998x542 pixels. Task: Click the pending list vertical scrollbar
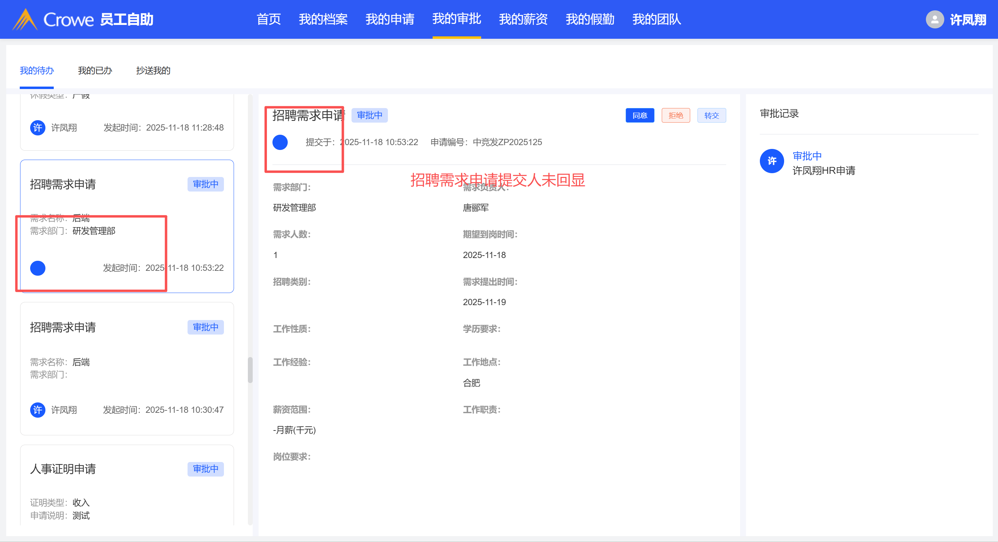coord(250,370)
